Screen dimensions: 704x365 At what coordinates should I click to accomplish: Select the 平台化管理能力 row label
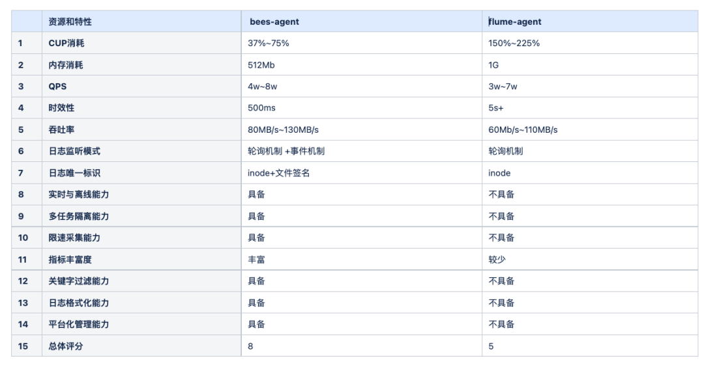pyautogui.click(x=79, y=325)
